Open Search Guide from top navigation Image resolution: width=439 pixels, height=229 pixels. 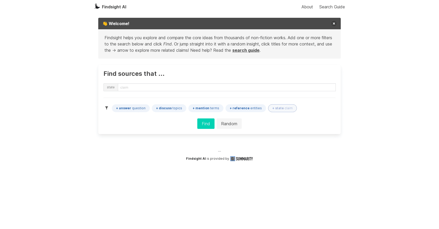pyautogui.click(x=332, y=7)
